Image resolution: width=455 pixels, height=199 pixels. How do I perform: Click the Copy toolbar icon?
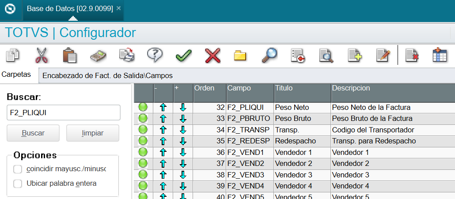(12, 55)
